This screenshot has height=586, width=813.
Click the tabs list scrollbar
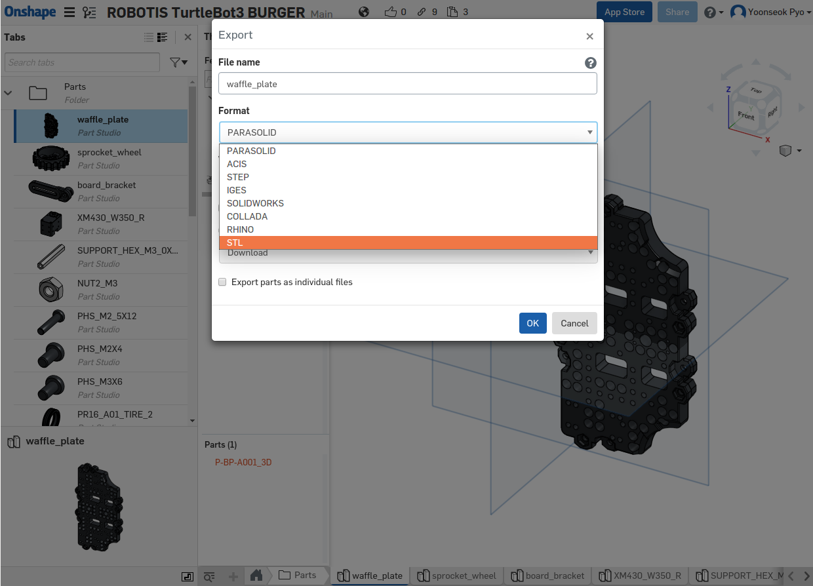192,151
